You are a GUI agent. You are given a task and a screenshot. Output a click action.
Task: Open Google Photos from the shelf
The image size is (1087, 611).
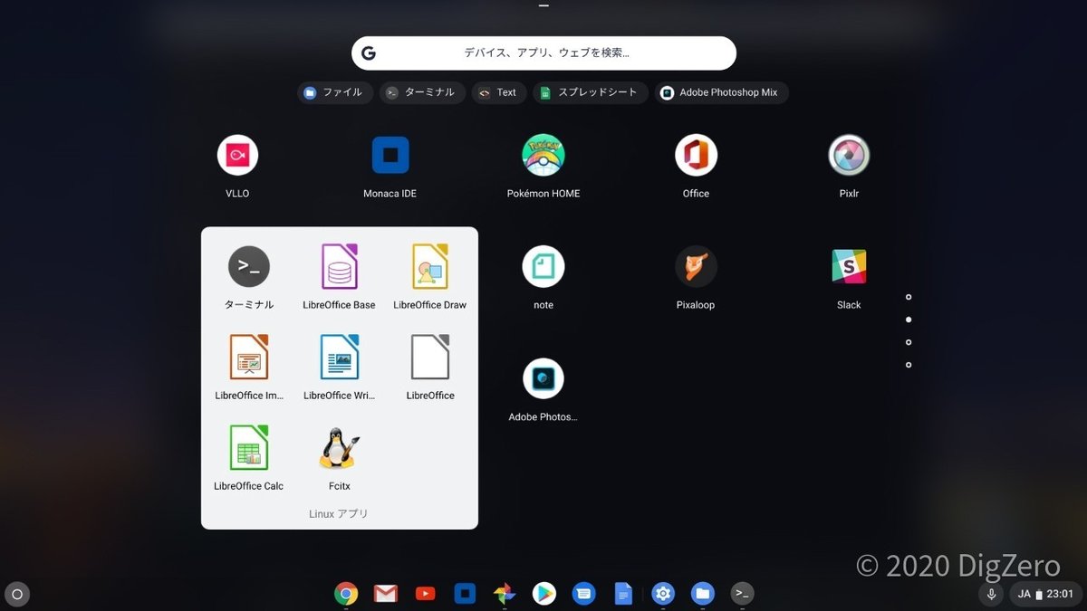tap(505, 594)
